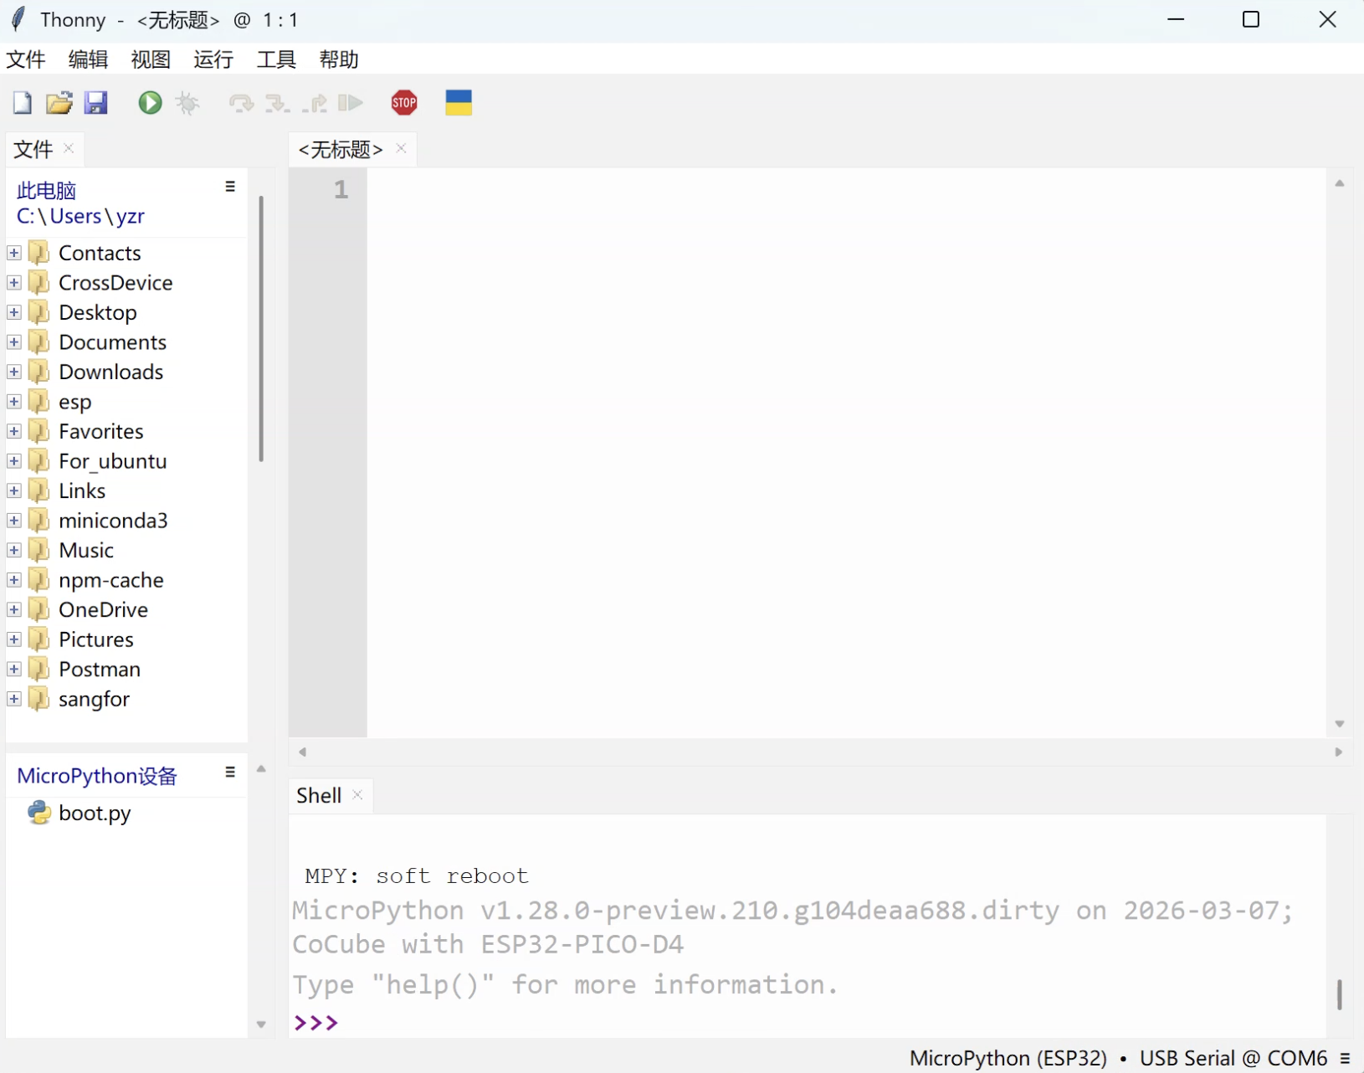Switch to the Shell tab

point(318,795)
